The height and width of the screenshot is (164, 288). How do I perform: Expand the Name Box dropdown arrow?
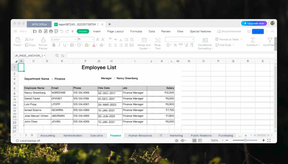[44, 56]
